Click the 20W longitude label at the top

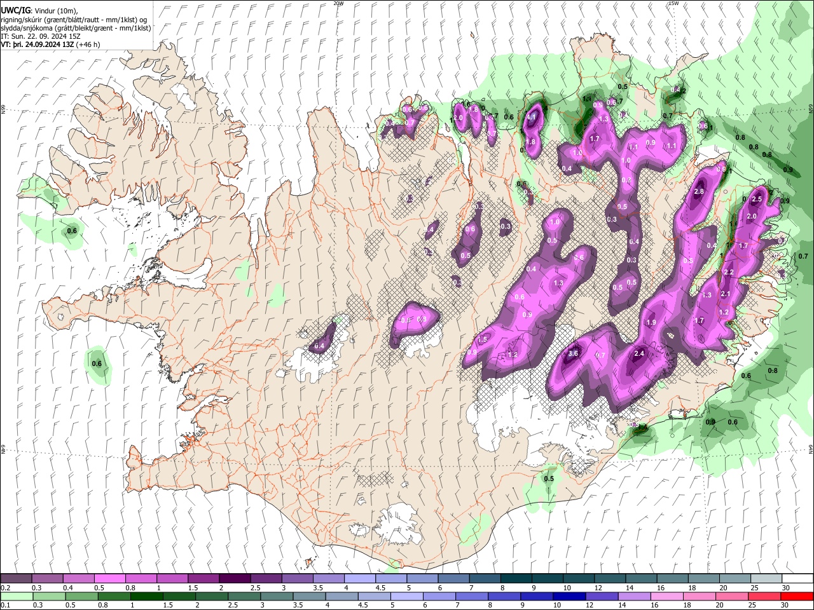tap(338, 3)
